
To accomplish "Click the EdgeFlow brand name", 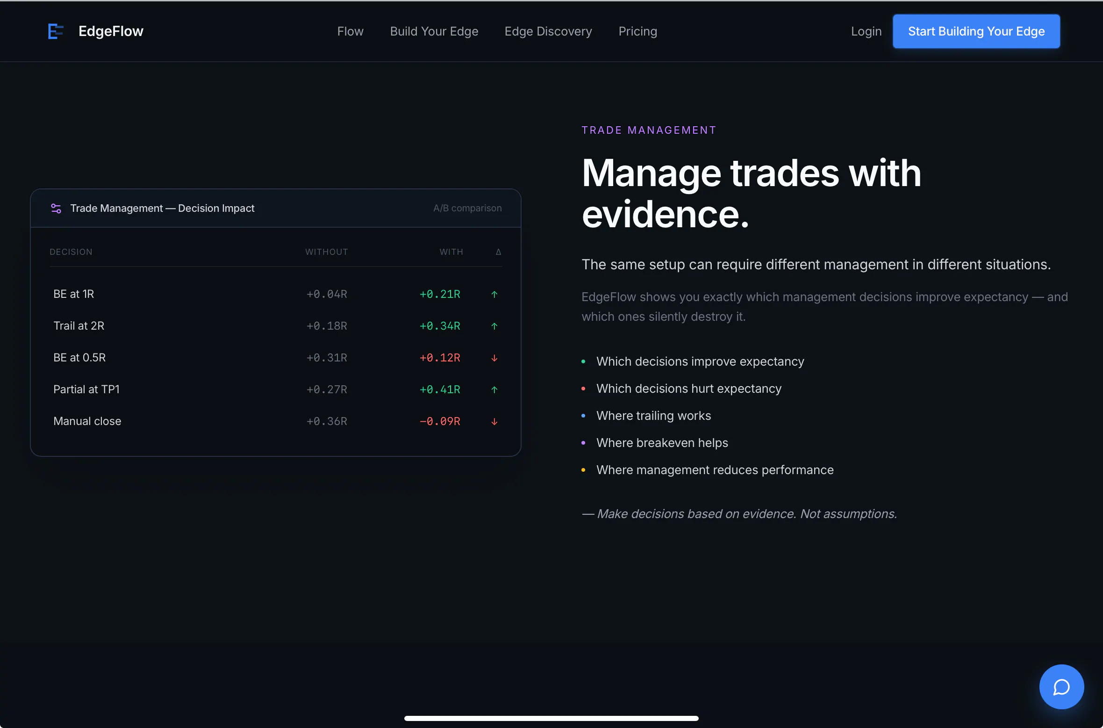I will pyautogui.click(x=111, y=31).
